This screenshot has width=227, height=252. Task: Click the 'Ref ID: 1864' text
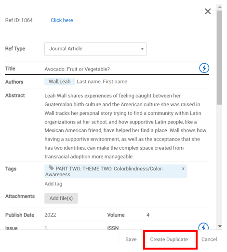click(19, 20)
